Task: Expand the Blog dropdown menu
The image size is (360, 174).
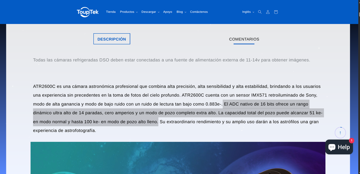Action: click(x=181, y=12)
